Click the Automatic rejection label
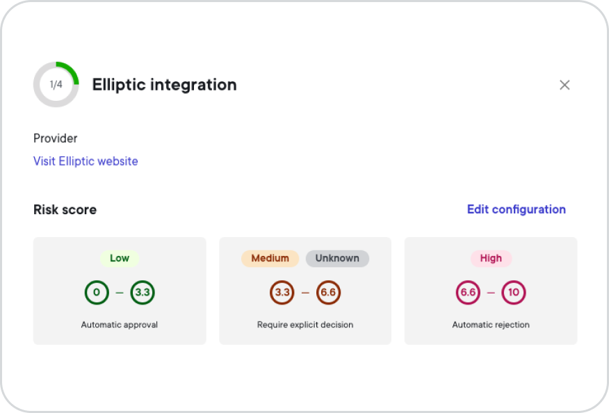Screen dimensions: 609x413 click(x=491, y=325)
